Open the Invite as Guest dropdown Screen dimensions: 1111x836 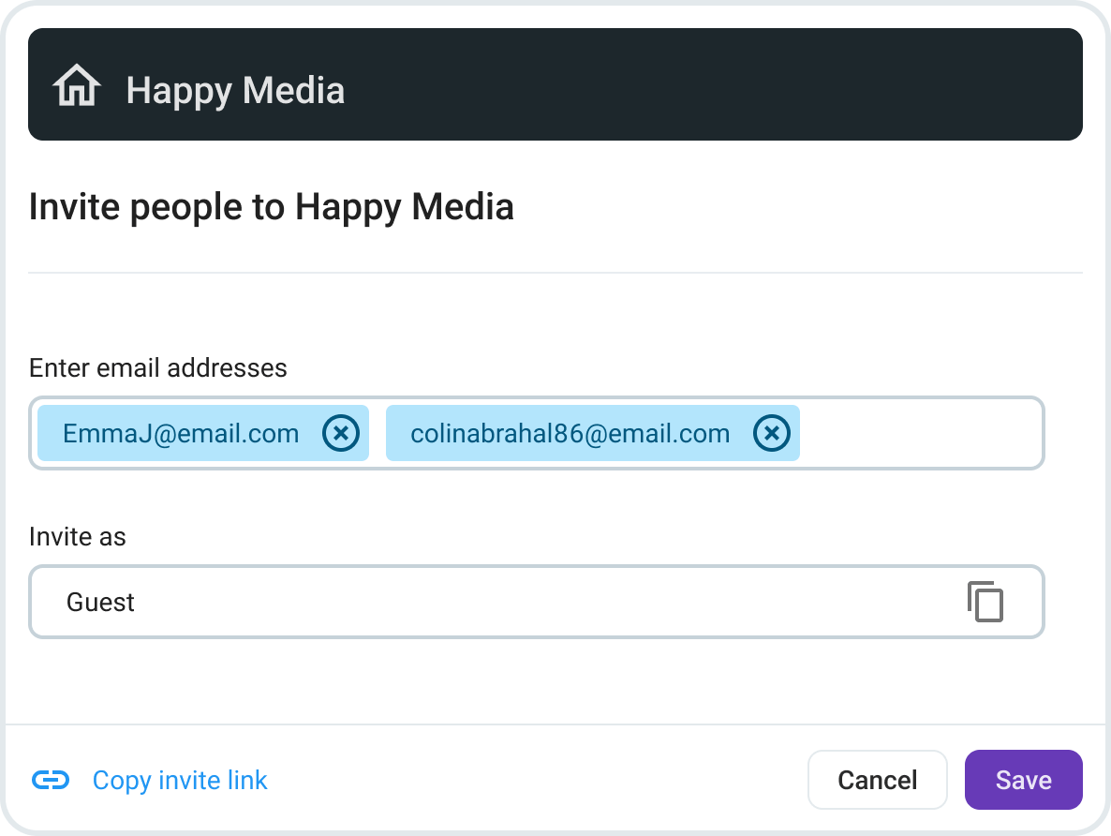[x=537, y=602]
